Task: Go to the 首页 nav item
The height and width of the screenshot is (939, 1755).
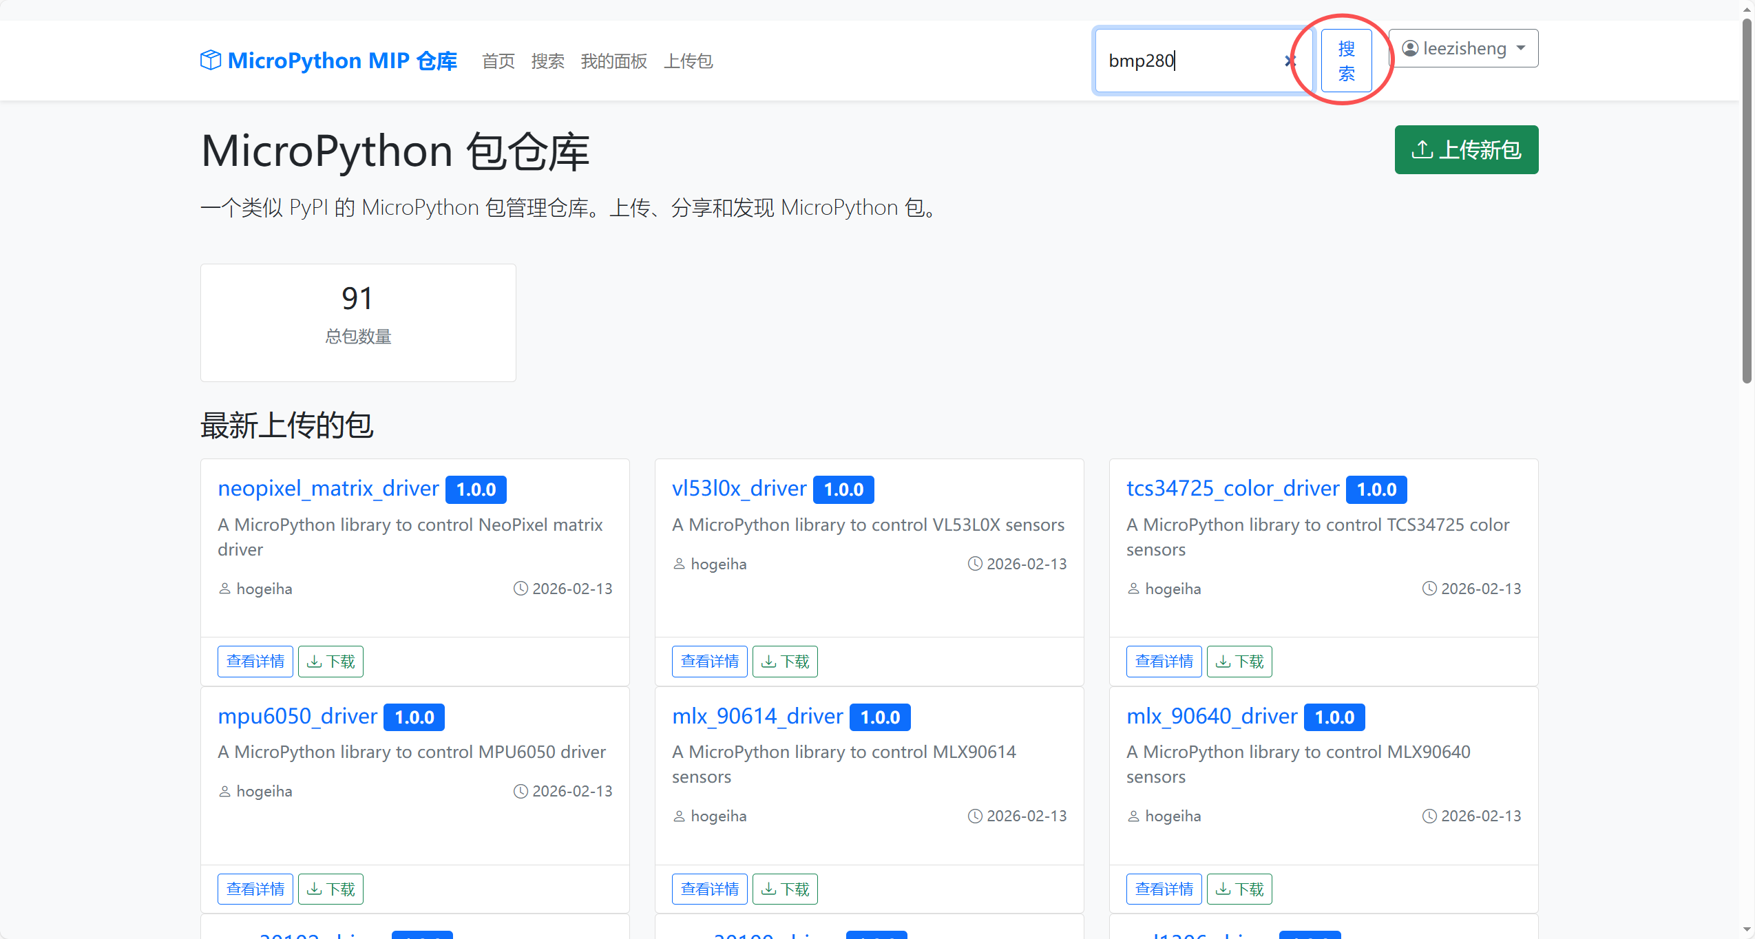Action: click(498, 61)
